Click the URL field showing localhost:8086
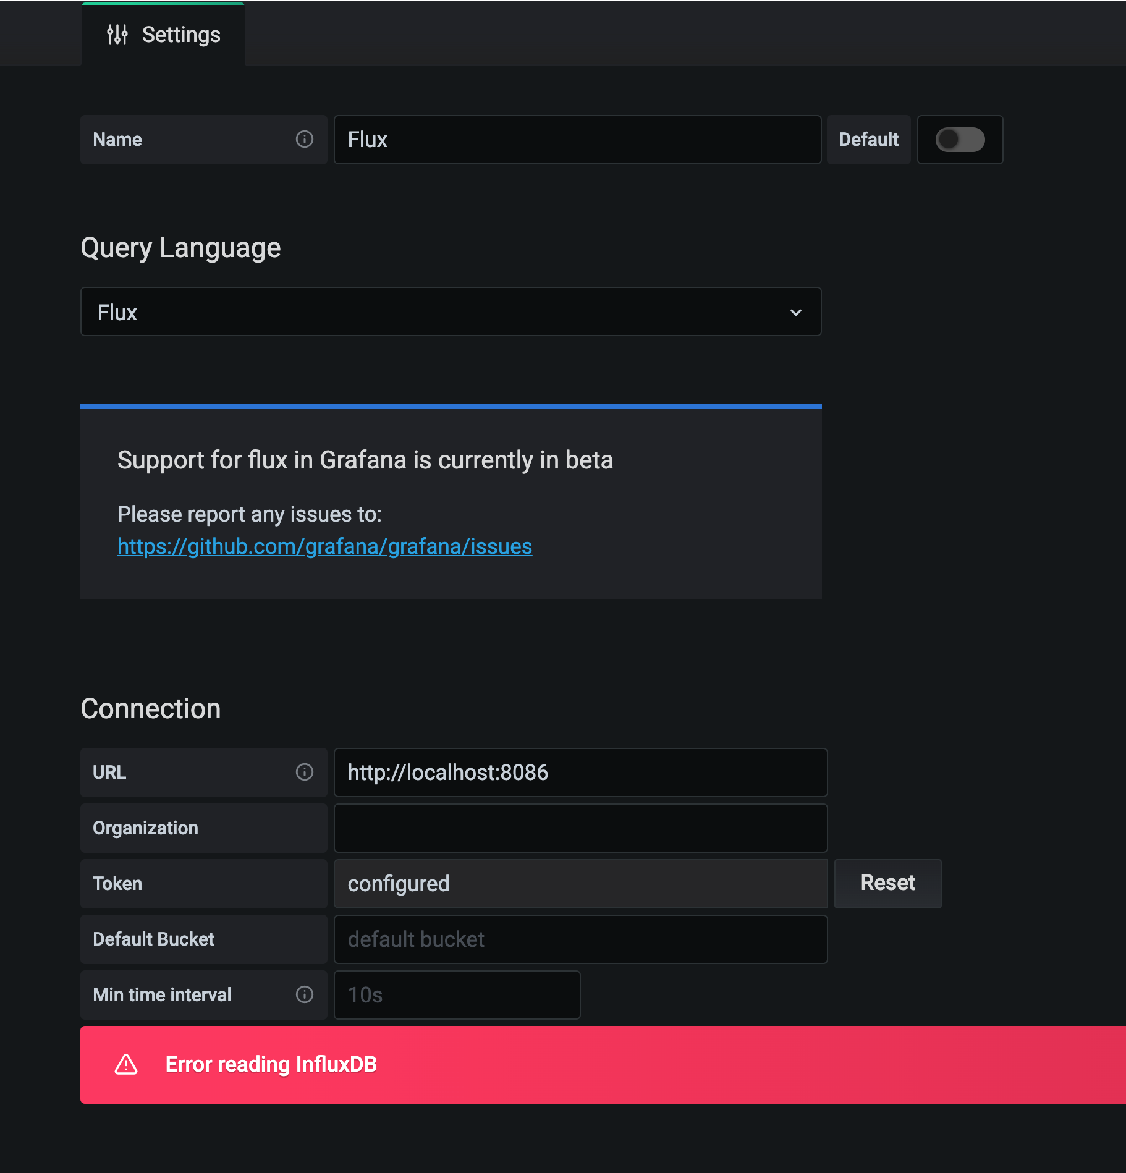The width and height of the screenshot is (1126, 1173). (580, 772)
